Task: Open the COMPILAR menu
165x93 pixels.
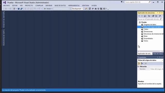Action: [x=39, y=5]
